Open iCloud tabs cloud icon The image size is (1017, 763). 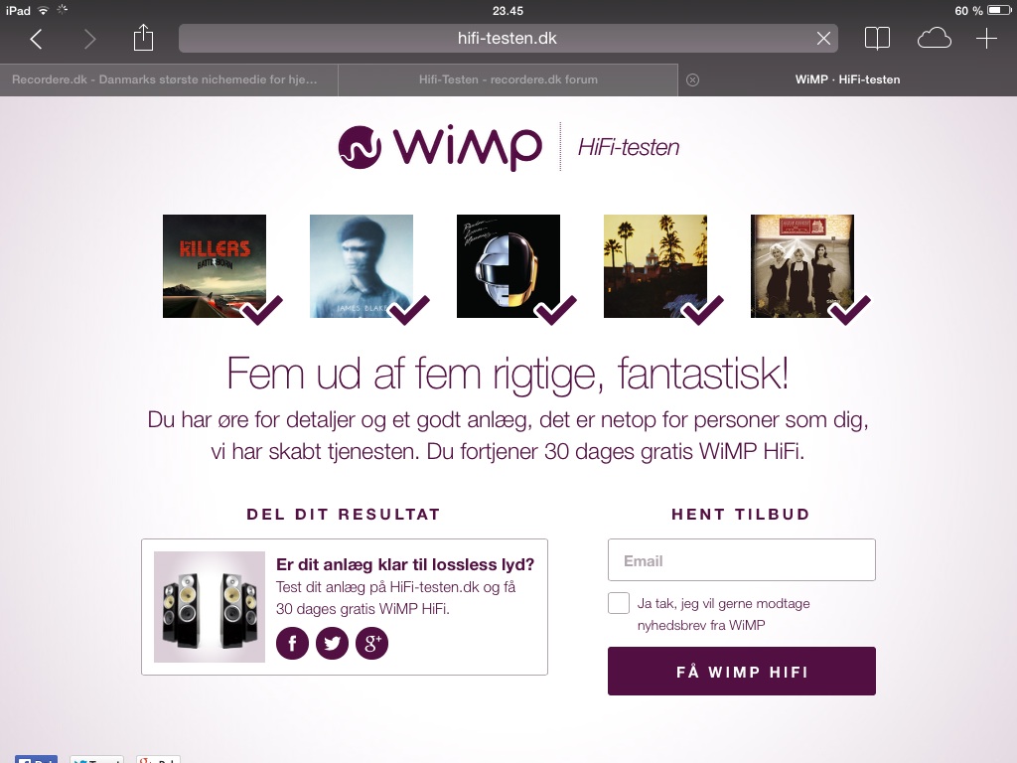pyautogui.click(x=934, y=39)
